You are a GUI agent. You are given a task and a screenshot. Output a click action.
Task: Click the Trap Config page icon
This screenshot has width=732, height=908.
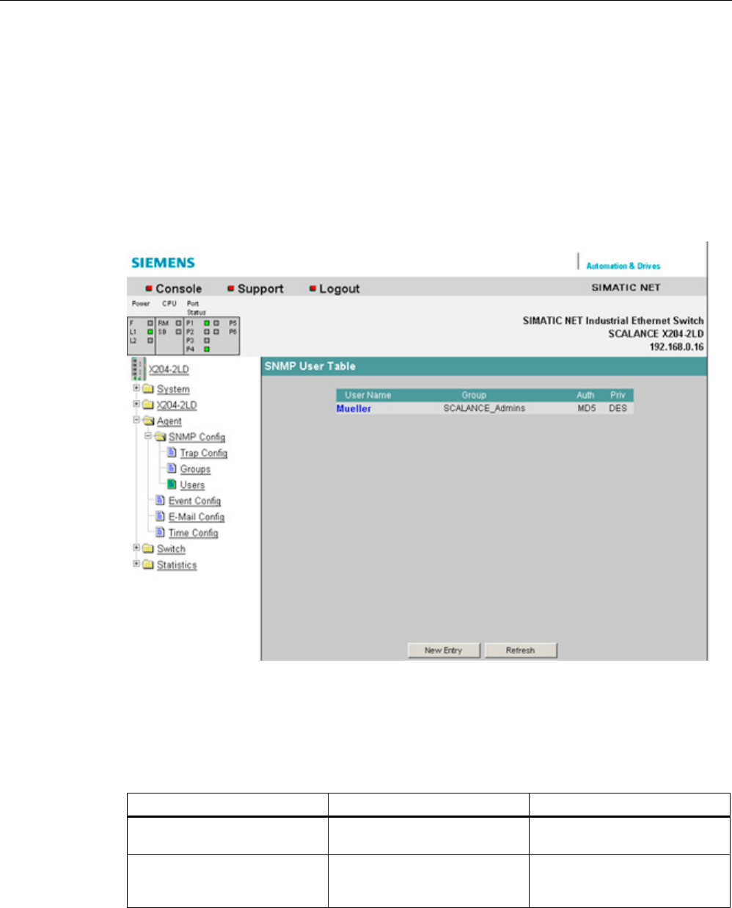(172, 452)
